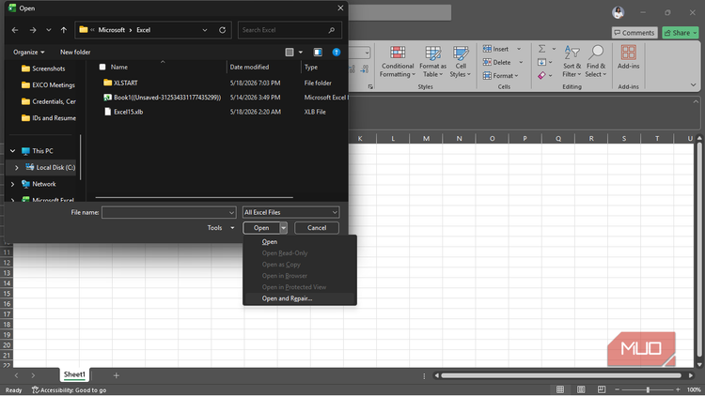Open Sort & Filter menu
Image resolution: width=705 pixels, height=396 pixels.
[572, 62]
